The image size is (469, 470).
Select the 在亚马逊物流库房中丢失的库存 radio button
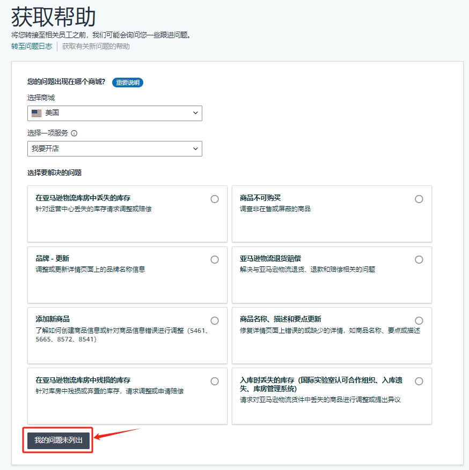pyautogui.click(x=215, y=199)
